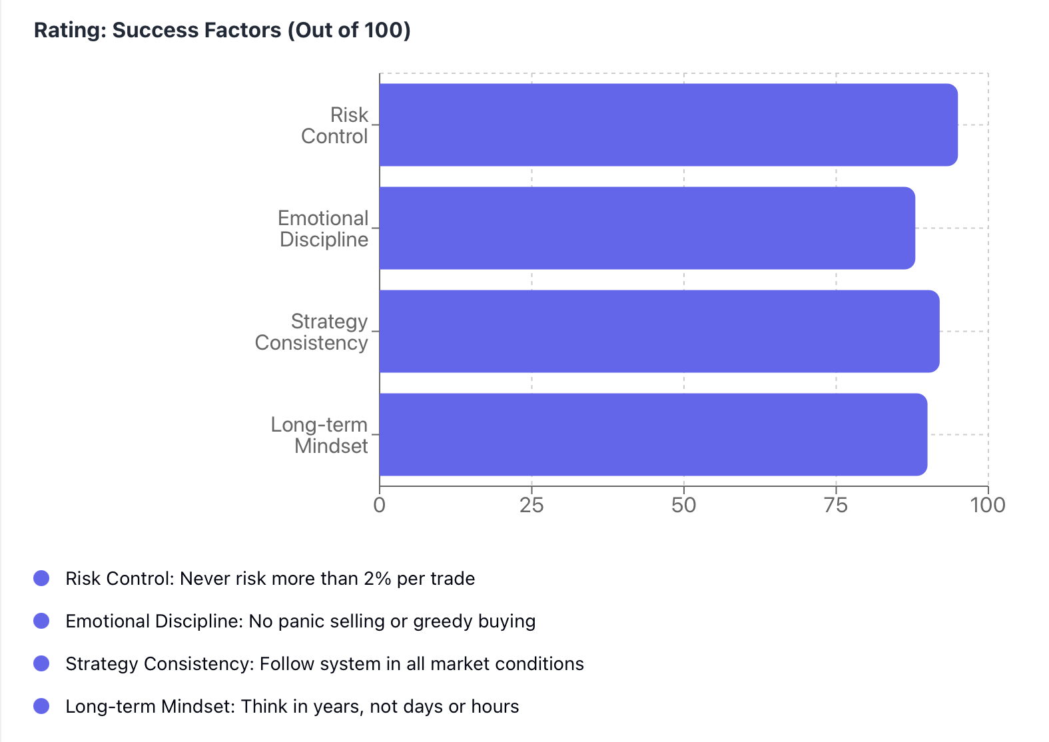Click the Emotional Discipline bar
Screen dimensions: 1049x742
(647, 228)
